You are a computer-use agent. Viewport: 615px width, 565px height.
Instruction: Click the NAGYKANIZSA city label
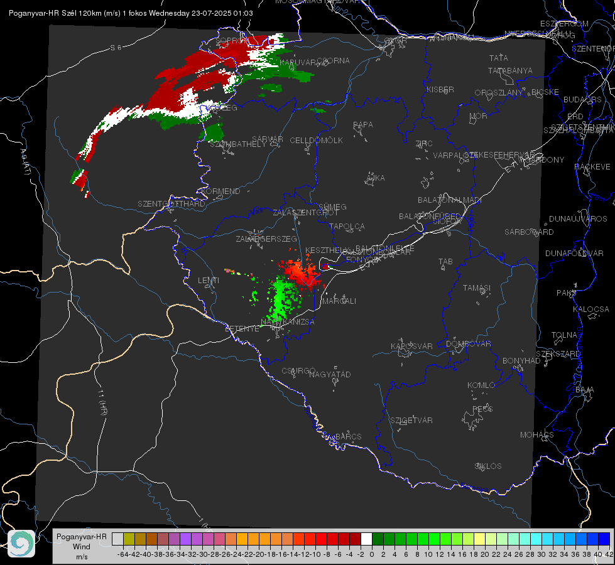pyautogui.click(x=288, y=322)
